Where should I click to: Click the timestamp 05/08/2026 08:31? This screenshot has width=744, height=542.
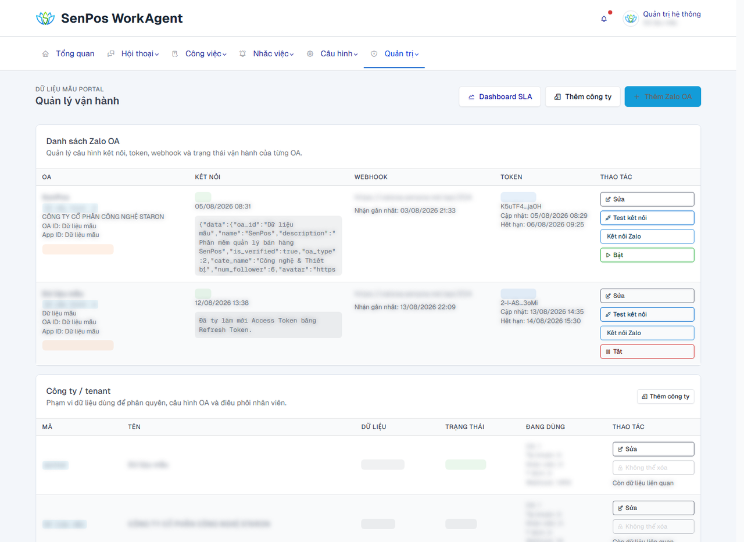(223, 206)
